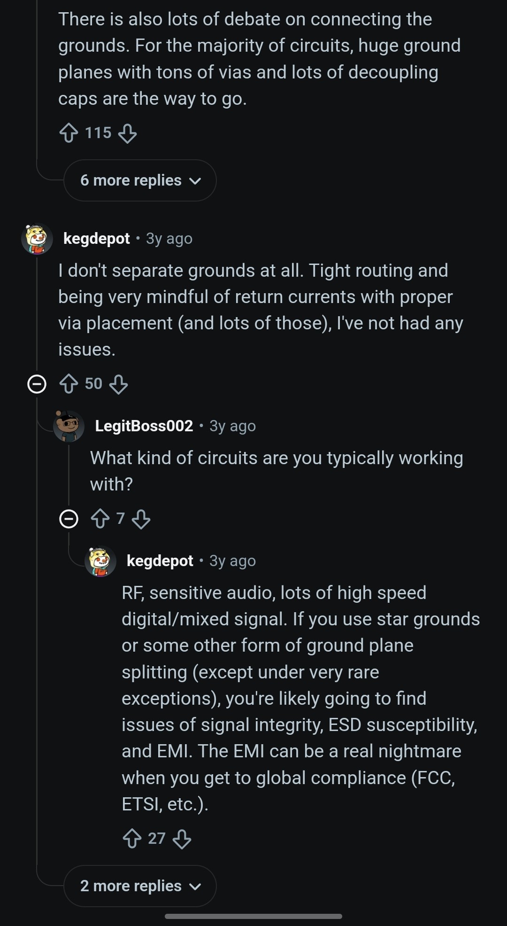Screen dimensions: 507x926
Task: Downvote LegitBoss002's question comment
Action: click(x=141, y=519)
